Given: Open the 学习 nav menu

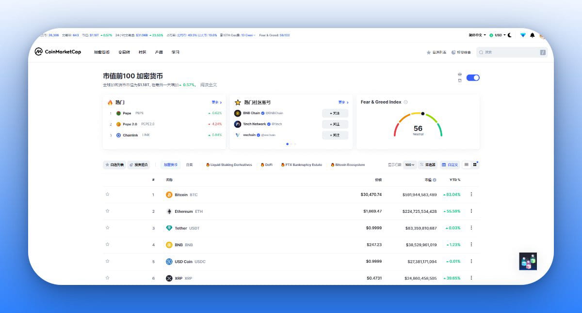Looking at the screenshot, I should (x=175, y=52).
